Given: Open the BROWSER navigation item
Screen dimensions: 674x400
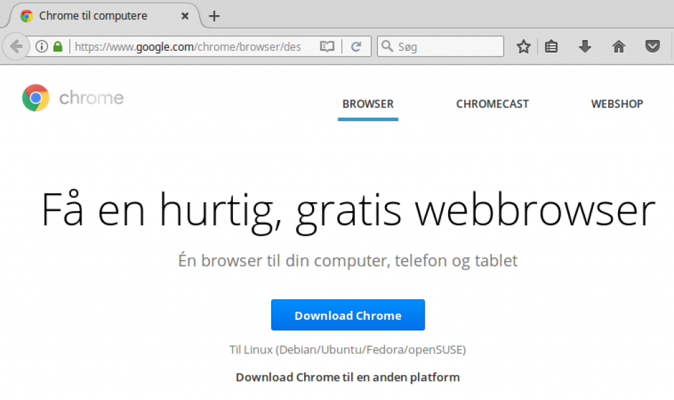Looking at the screenshot, I should coord(368,103).
